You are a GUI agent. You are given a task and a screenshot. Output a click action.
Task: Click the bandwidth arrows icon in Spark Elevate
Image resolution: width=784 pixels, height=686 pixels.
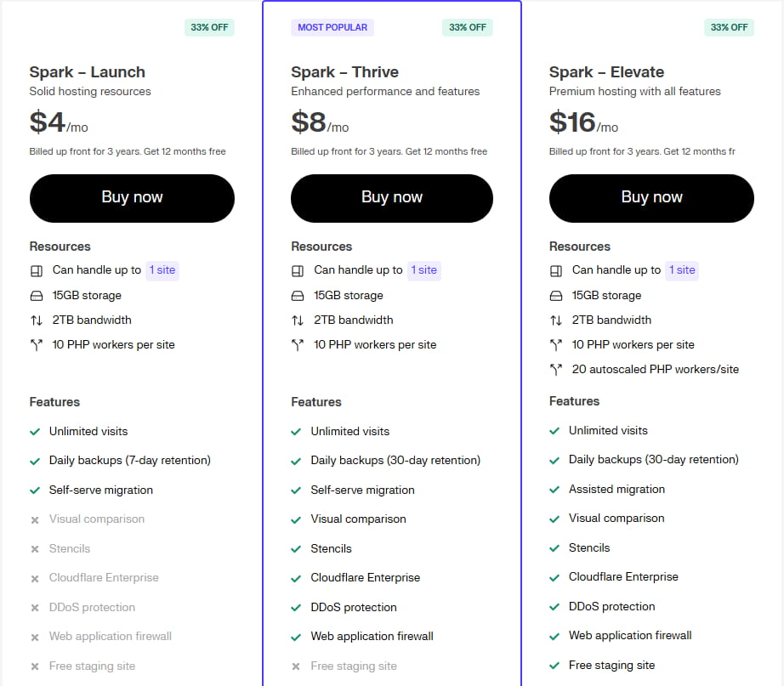tap(556, 320)
